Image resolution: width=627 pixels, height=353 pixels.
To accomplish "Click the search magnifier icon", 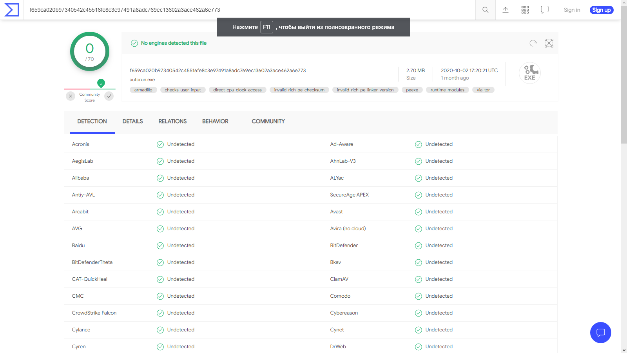I will 485,10.
